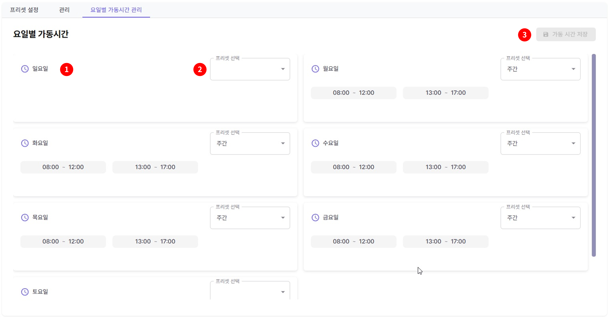Click the clock icon beside 토요일
Viewport: 609px width, 317px height.
pyautogui.click(x=25, y=292)
